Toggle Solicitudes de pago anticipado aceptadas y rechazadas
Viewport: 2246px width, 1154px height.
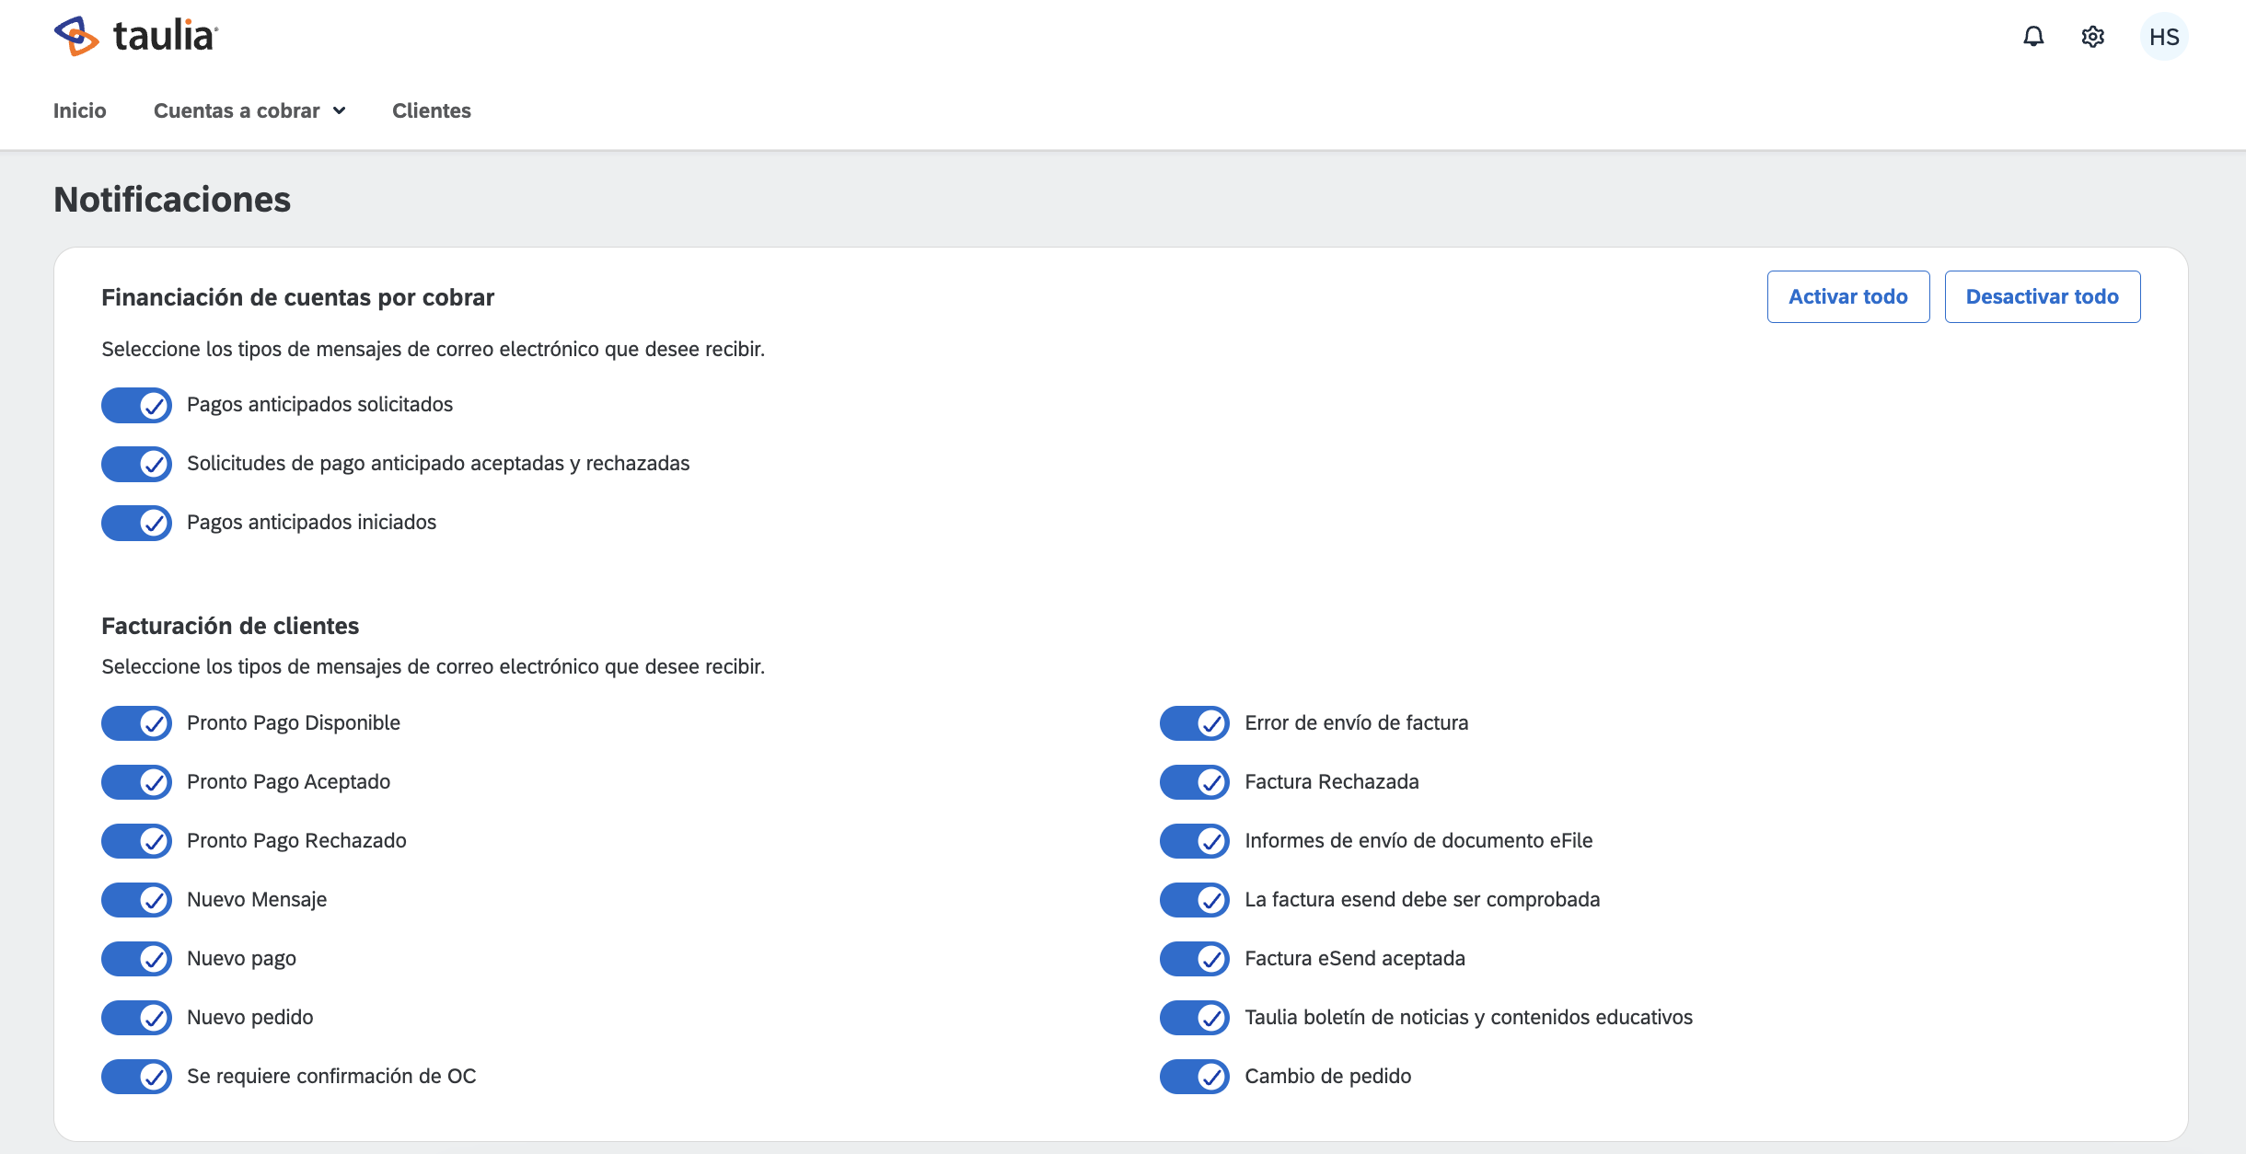click(136, 464)
